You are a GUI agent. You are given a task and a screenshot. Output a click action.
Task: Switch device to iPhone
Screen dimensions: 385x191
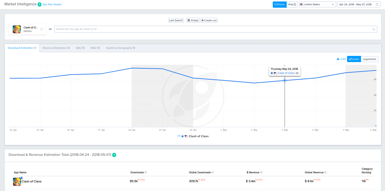[280, 4]
